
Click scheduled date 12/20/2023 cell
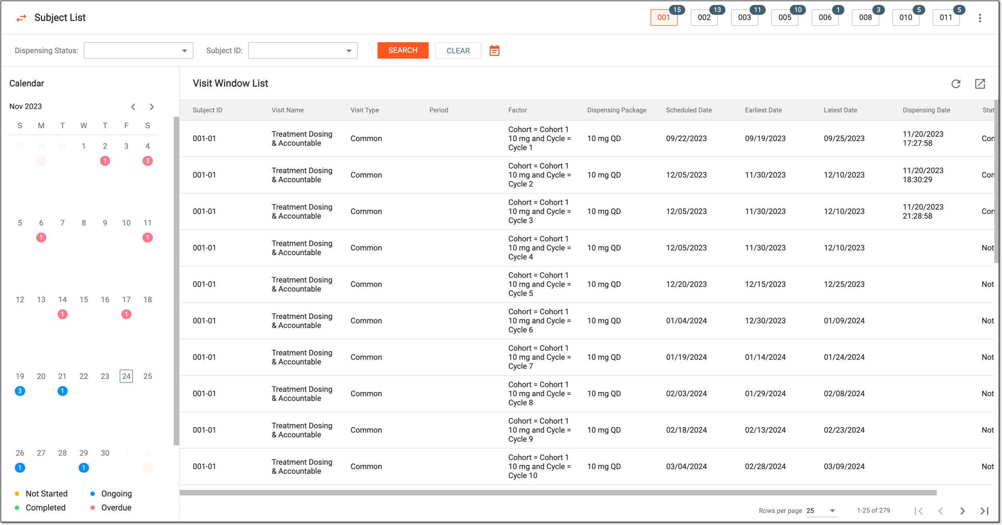pyautogui.click(x=686, y=284)
